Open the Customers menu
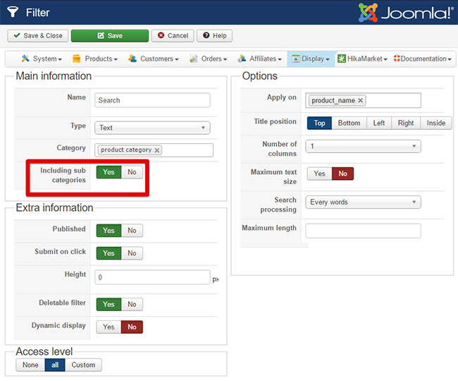The image size is (458, 381). pos(154,59)
